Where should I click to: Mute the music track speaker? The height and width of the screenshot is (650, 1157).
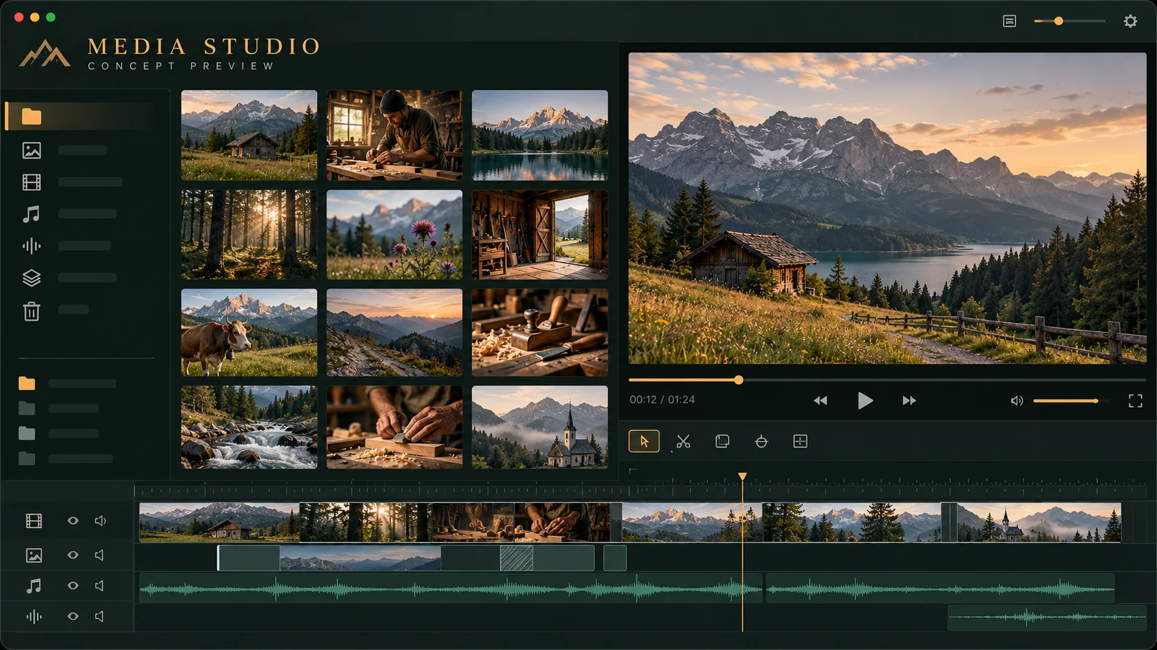(x=100, y=586)
